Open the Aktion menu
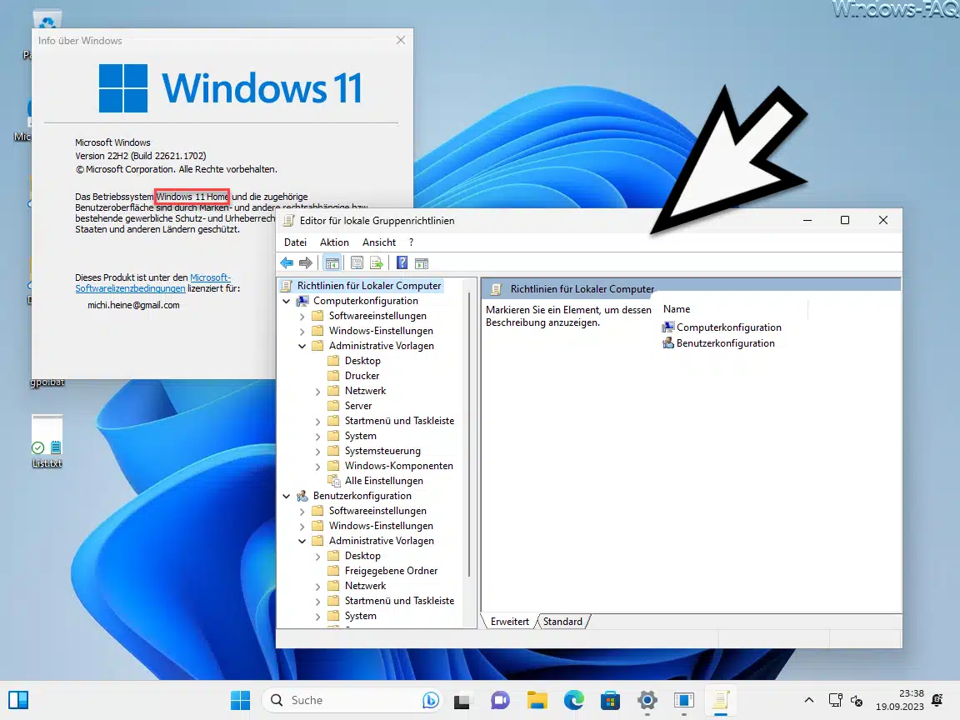 pyautogui.click(x=334, y=242)
